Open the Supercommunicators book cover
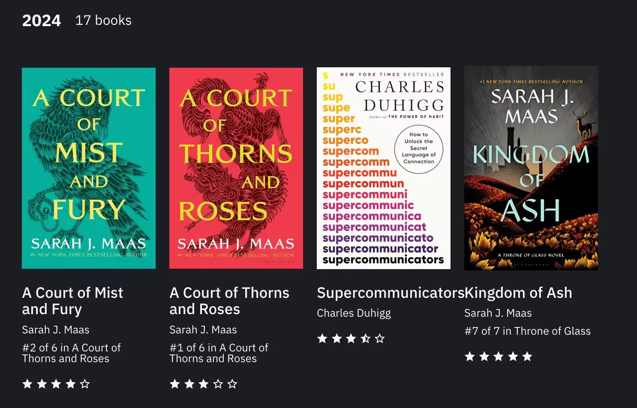Image resolution: width=637 pixels, height=408 pixels. click(x=383, y=168)
